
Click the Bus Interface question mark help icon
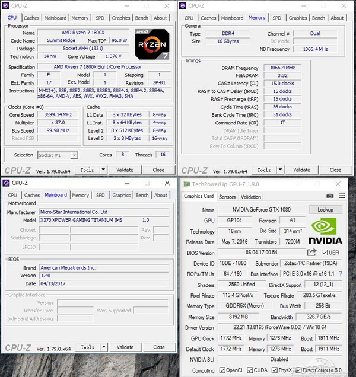[x=341, y=274]
